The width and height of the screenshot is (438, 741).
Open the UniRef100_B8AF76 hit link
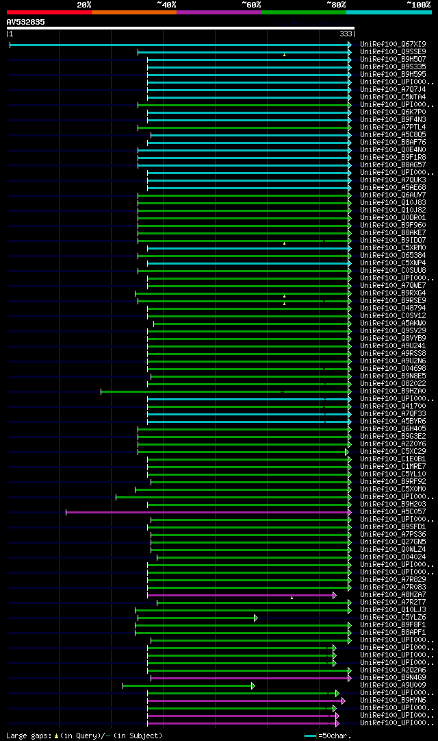[393, 143]
